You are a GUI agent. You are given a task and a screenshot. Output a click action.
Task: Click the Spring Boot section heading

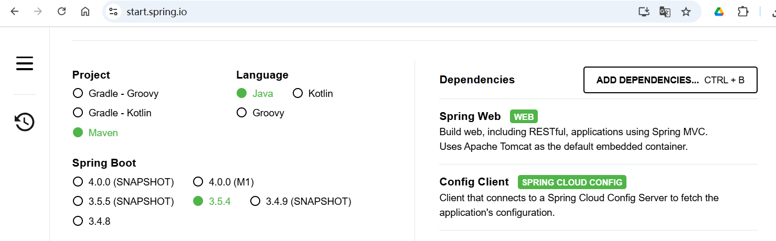104,163
